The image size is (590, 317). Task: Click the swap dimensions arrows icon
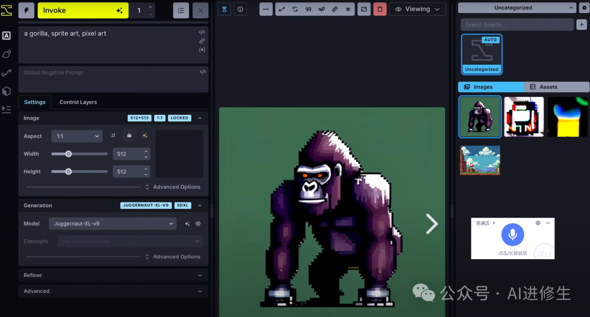tap(113, 136)
